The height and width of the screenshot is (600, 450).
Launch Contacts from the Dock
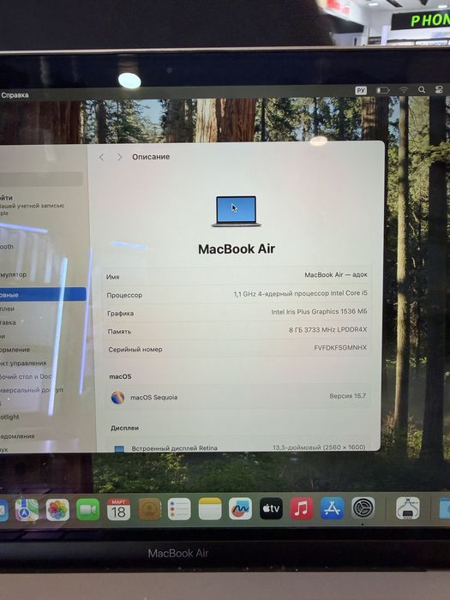click(x=149, y=509)
